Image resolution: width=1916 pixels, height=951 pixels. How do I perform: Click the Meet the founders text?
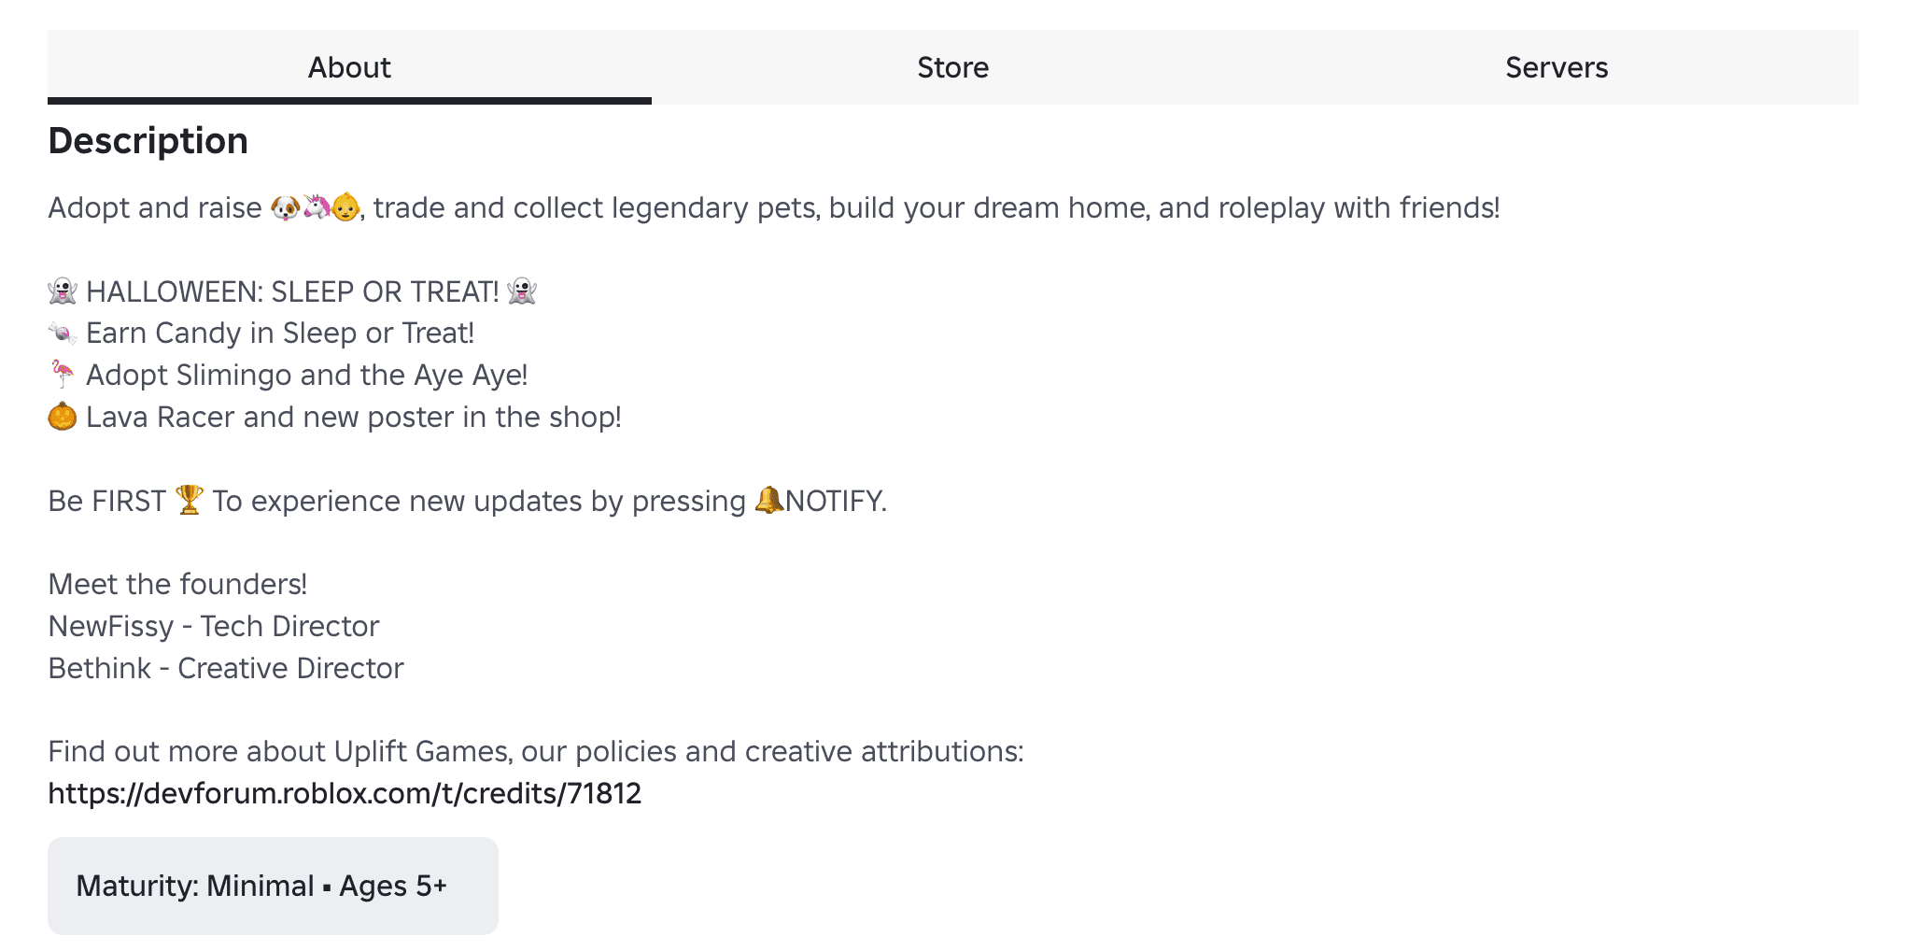click(x=177, y=583)
